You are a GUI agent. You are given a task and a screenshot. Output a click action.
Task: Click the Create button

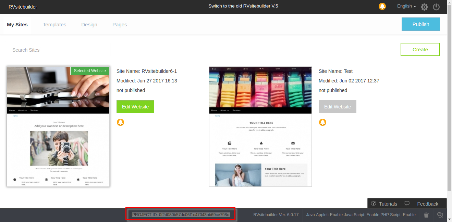[420, 49]
